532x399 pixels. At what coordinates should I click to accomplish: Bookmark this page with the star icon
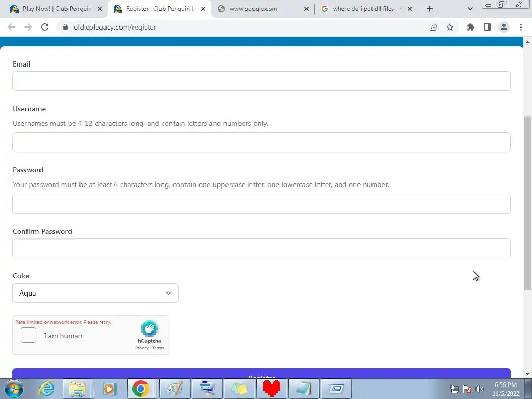click(450, 27)
